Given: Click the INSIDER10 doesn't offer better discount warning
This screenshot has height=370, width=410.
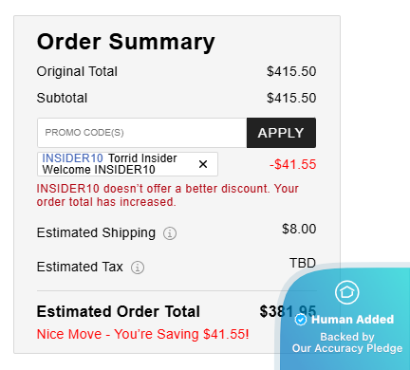Looking at the screenshot, I should pos(168,195).
